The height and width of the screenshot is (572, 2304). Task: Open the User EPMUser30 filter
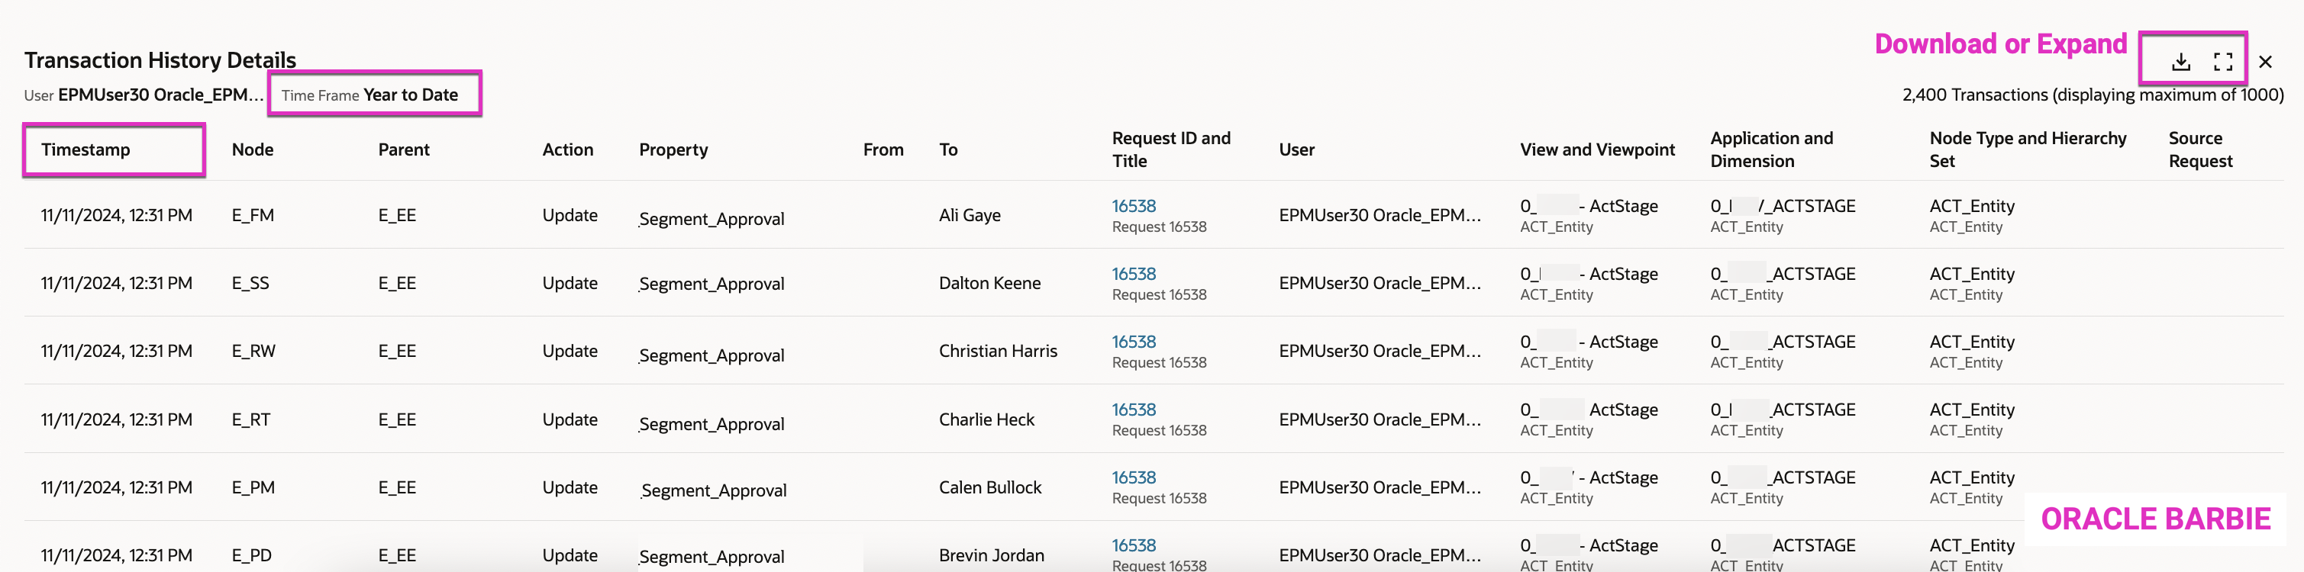coord(143,95)
